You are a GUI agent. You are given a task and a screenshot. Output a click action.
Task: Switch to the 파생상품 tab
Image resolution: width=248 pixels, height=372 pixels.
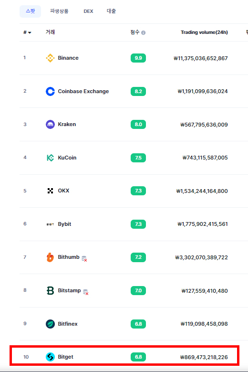pyautogui.click(x=59, y=11)
